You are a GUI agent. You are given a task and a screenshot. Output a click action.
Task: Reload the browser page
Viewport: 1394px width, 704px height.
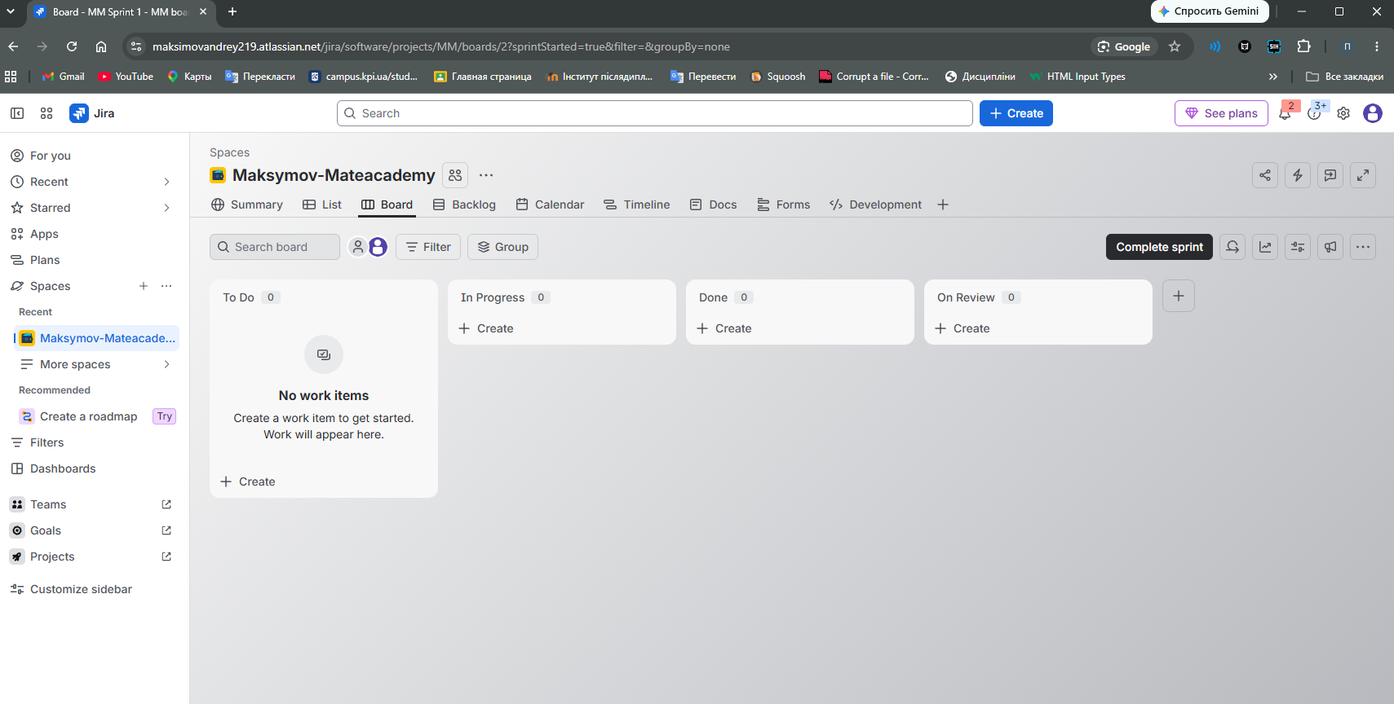point(72,46)
